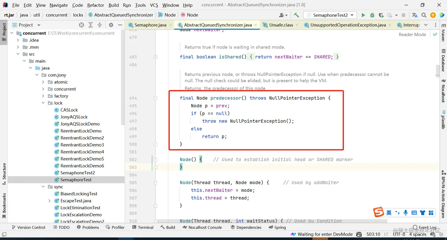Toggle the jclasslib tool window
The image size is (447, 240).
pos(443,119)
